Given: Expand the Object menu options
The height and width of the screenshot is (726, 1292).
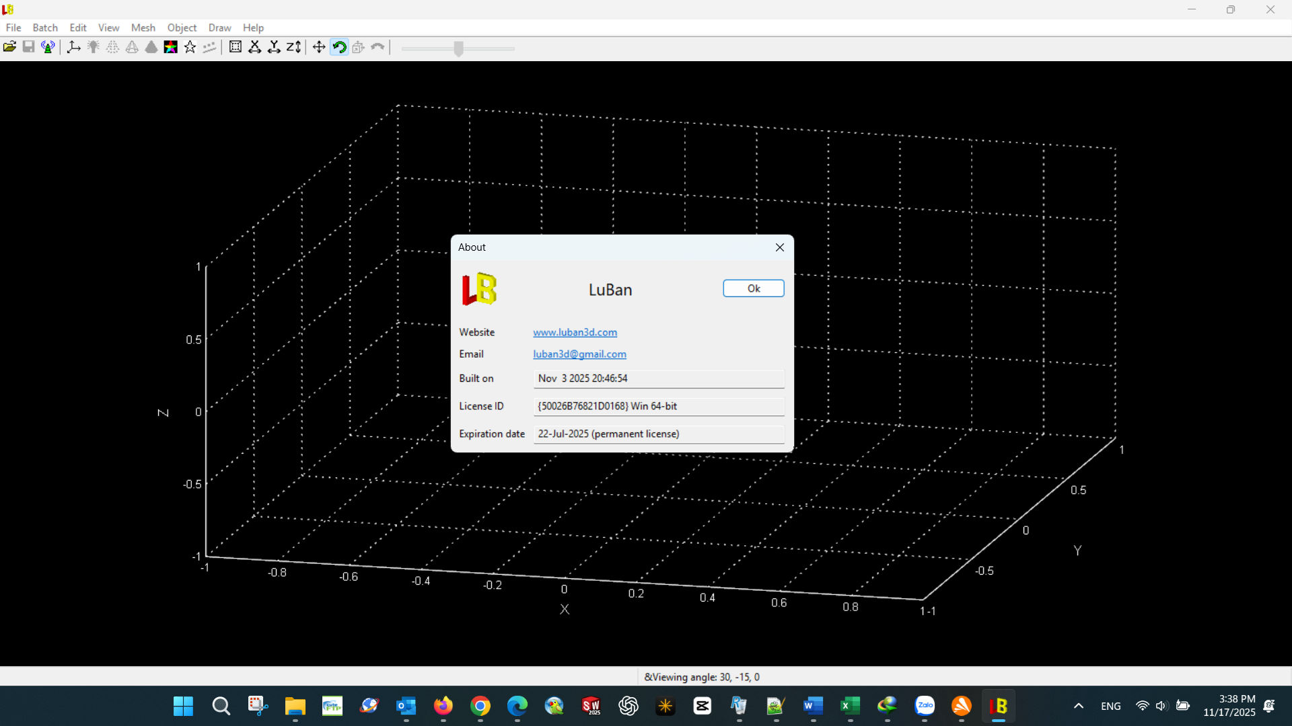Looking at the screenshot, I should pyautogui.click(x=182, y=28).
